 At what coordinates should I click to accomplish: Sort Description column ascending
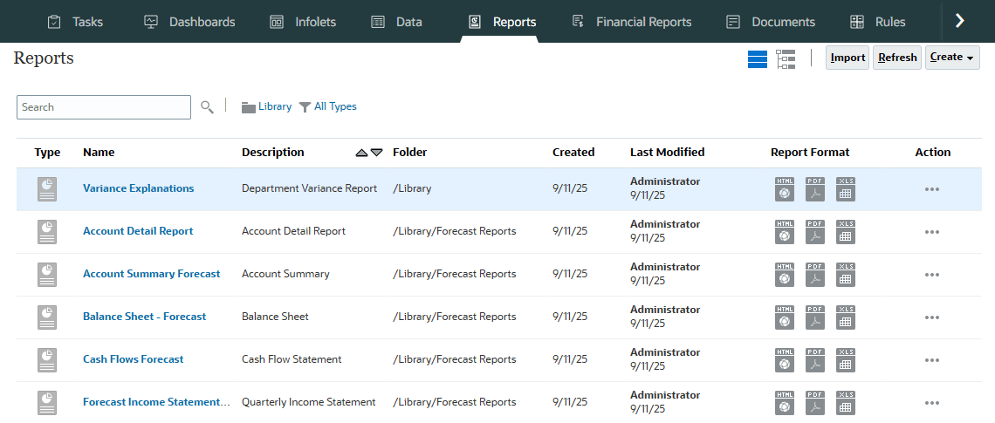(361, 153)
